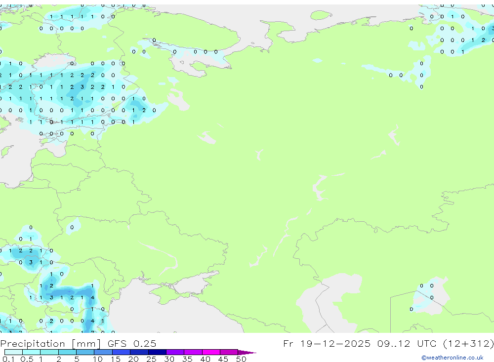This screenshot has width=494, height=362.
Task: Open the weatheronline.co.uk copyright link
Action: tap(453, 358)
